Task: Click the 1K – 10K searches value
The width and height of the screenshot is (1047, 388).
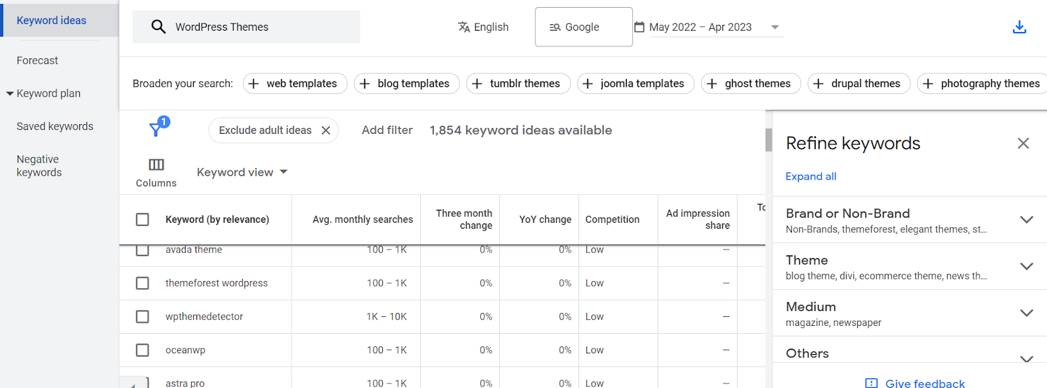Action: point(387,317)
